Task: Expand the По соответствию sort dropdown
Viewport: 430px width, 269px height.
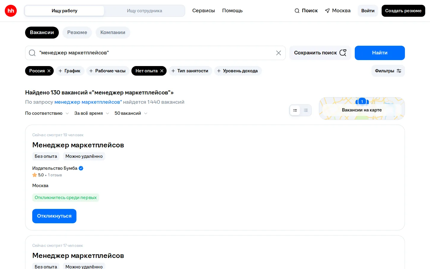Action: 47,113
